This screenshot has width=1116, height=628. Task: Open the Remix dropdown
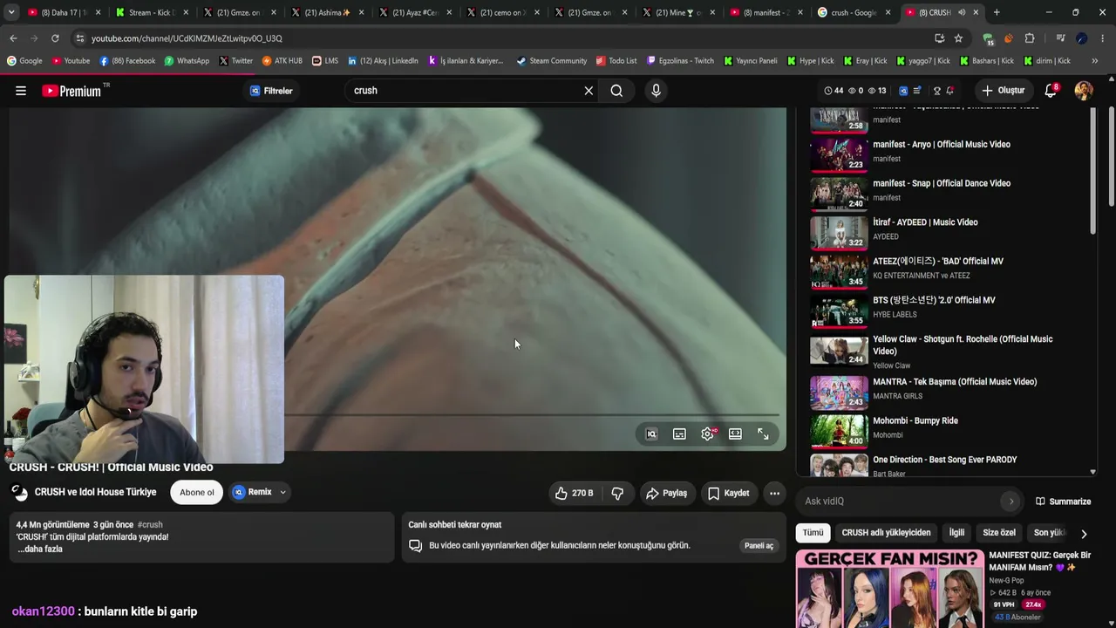click(259, 493)
